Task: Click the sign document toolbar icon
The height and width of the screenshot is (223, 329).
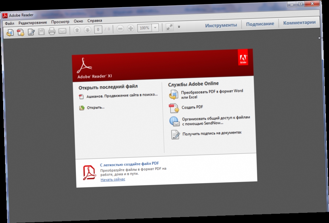Action: tap(31, 32)
